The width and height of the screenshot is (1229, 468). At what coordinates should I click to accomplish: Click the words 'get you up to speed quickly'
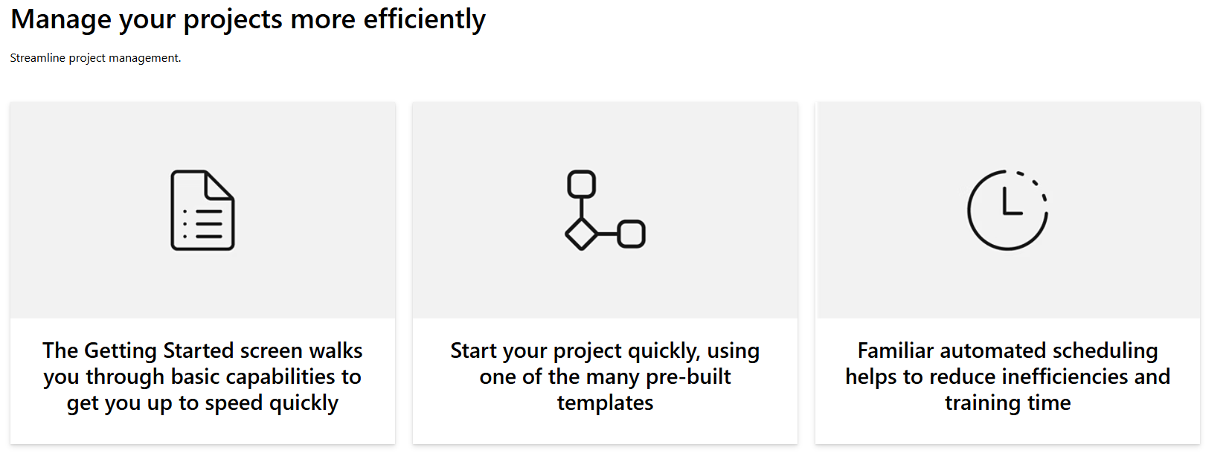(202, 403)
